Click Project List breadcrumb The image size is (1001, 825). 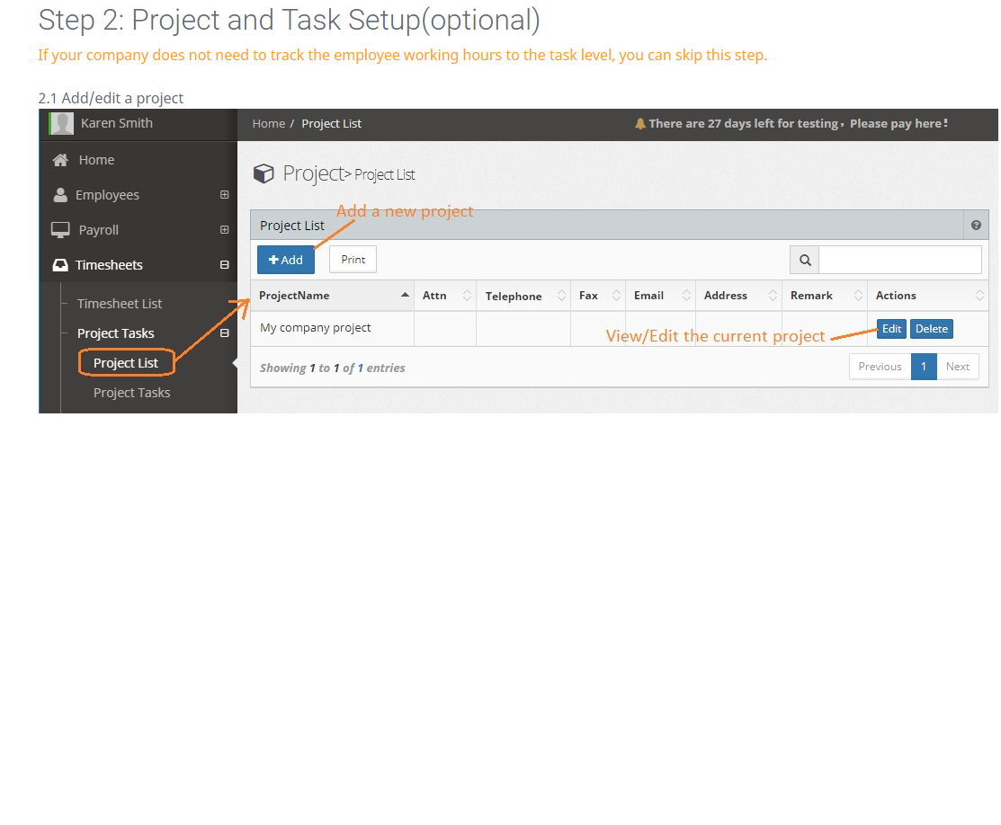coord(331,124)
